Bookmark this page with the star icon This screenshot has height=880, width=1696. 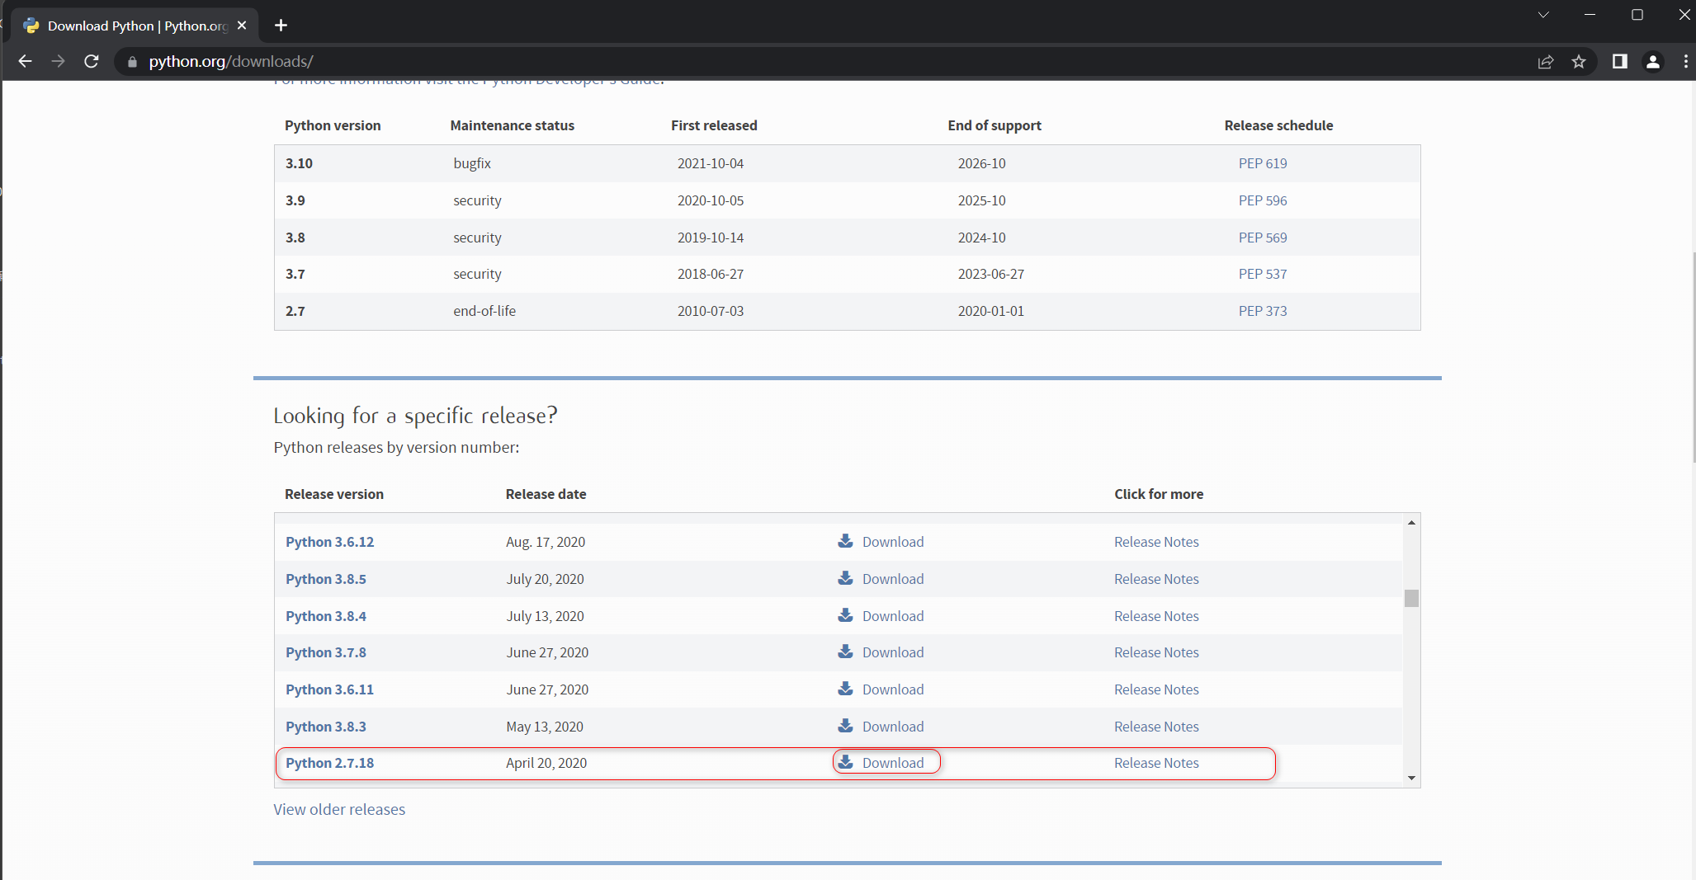pyautogui.click(x=1579, y=62)
